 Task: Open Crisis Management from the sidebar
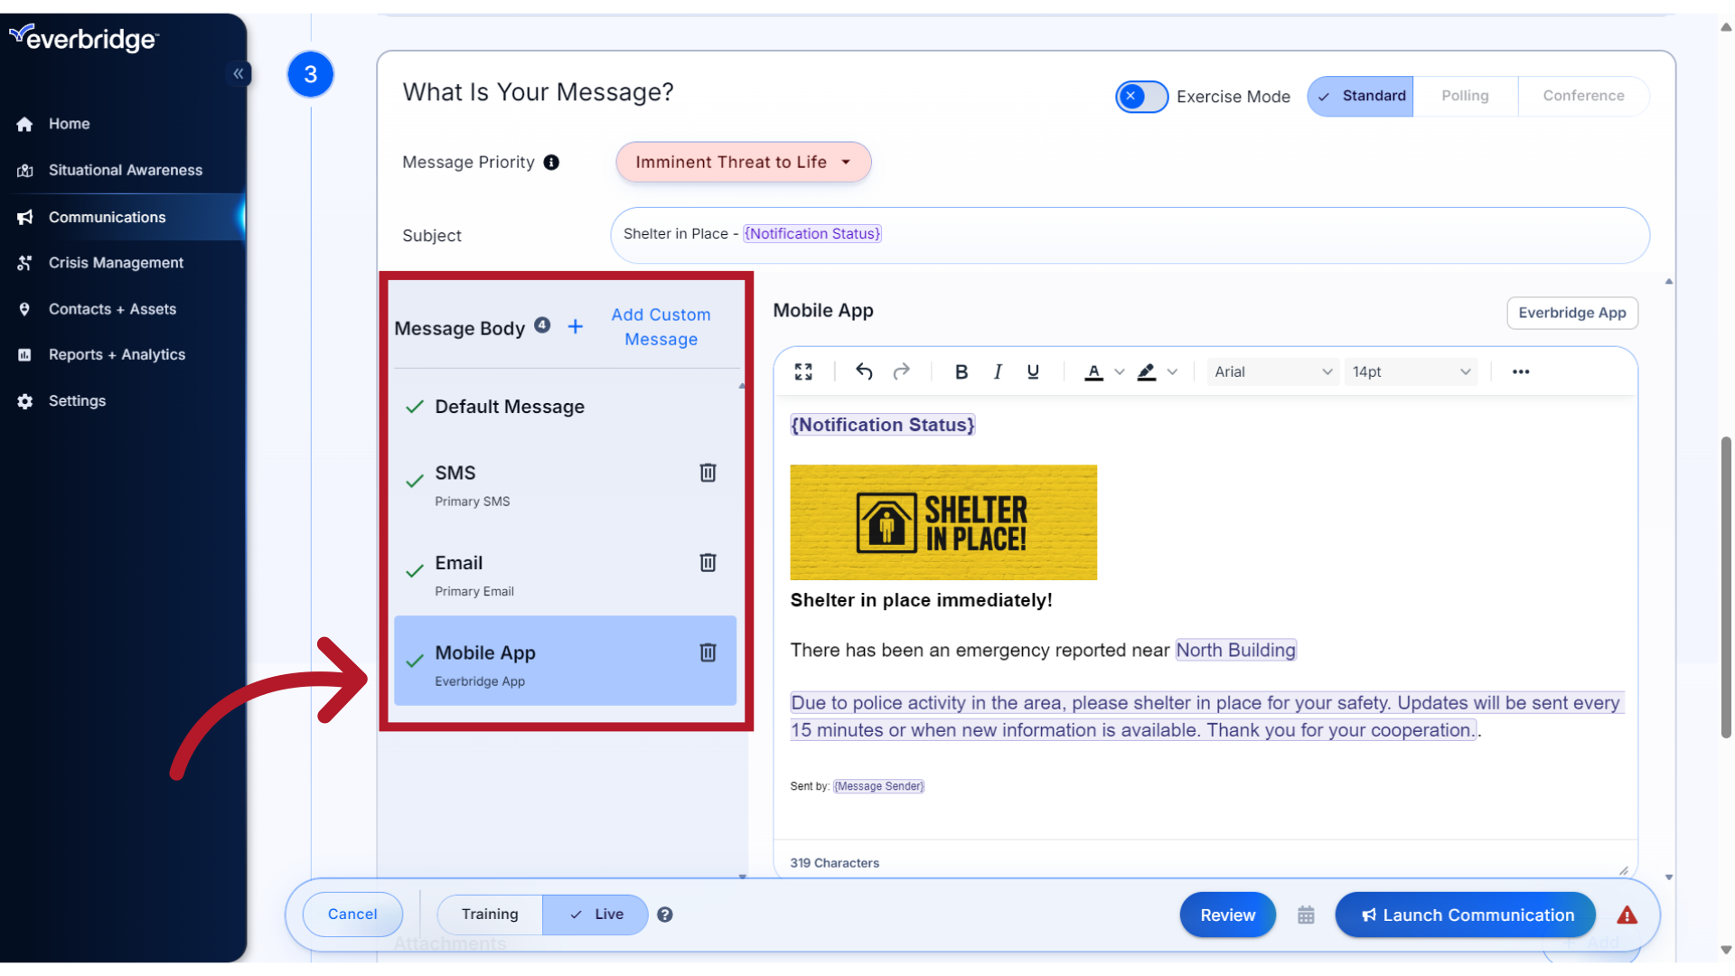tap(116, 262)
